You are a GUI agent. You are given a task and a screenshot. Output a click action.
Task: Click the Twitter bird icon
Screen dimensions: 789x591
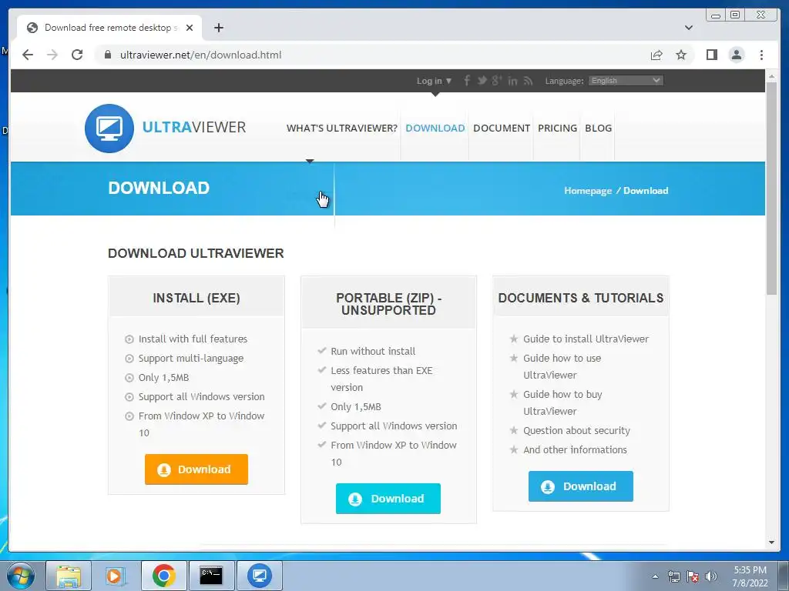(482, 80)
